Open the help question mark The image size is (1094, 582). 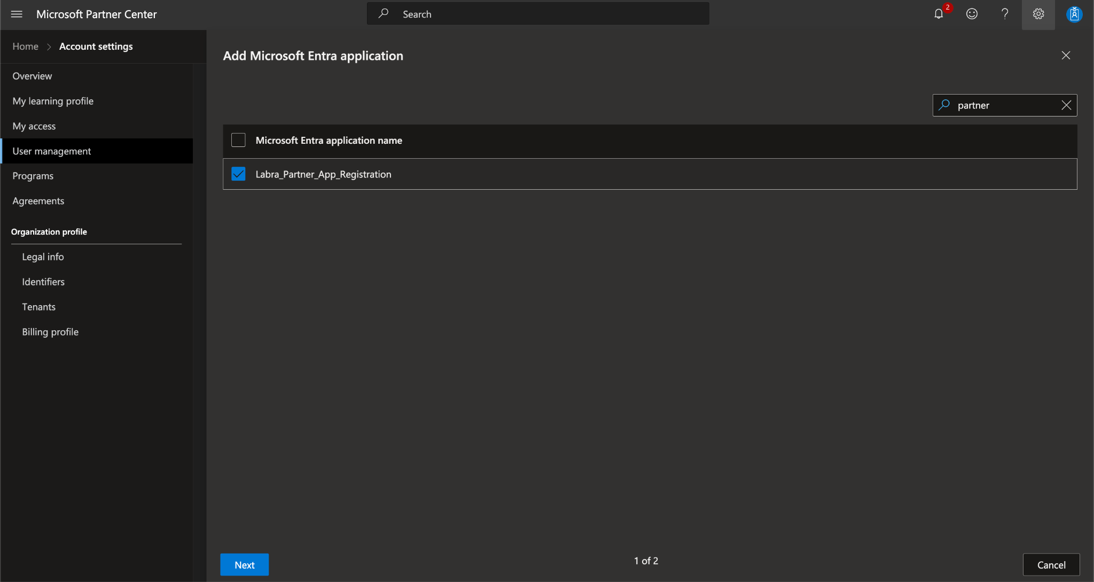[1005, 14]
